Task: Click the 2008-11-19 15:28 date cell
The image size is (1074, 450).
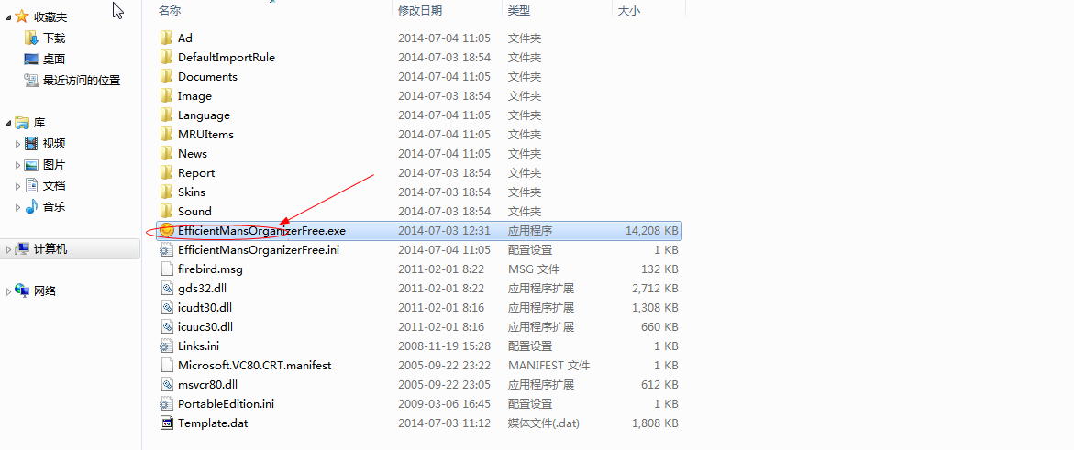Action: [x=444, y=346]
